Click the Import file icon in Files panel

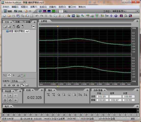click(5, 26)
